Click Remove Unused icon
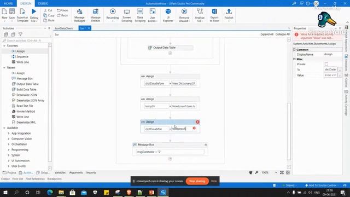Viewport: 350px width, 197px height. (x=184, y=11)
